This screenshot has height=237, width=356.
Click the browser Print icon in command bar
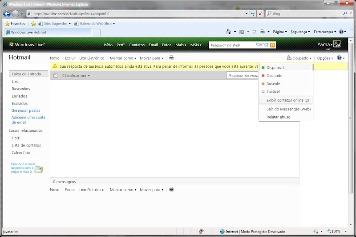(x=262, y=32)
